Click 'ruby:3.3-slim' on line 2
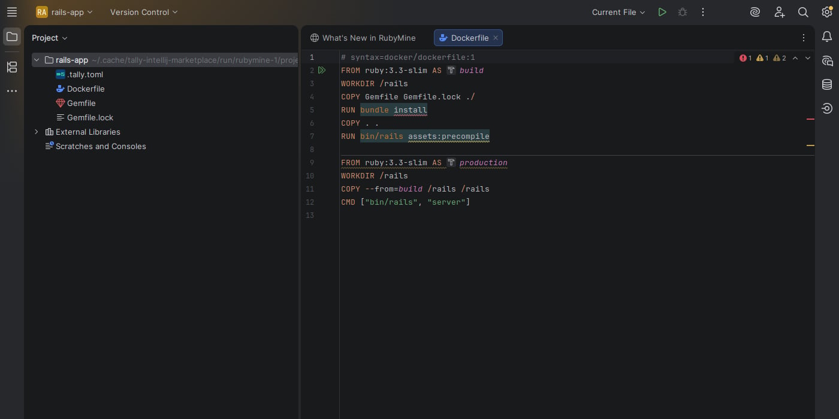 396,71
